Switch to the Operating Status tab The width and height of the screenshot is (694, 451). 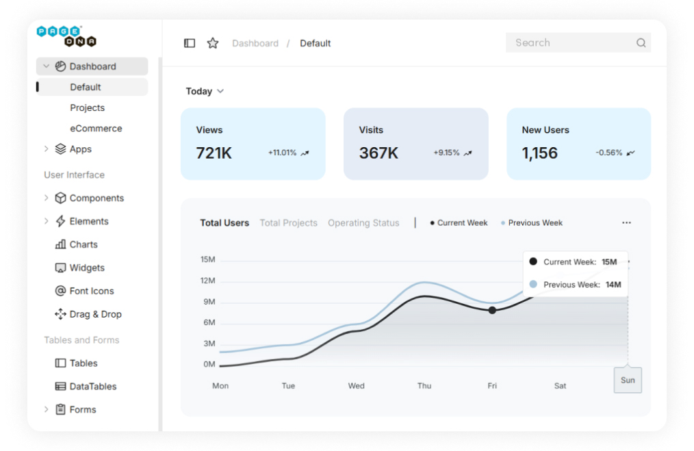(363, 223)
